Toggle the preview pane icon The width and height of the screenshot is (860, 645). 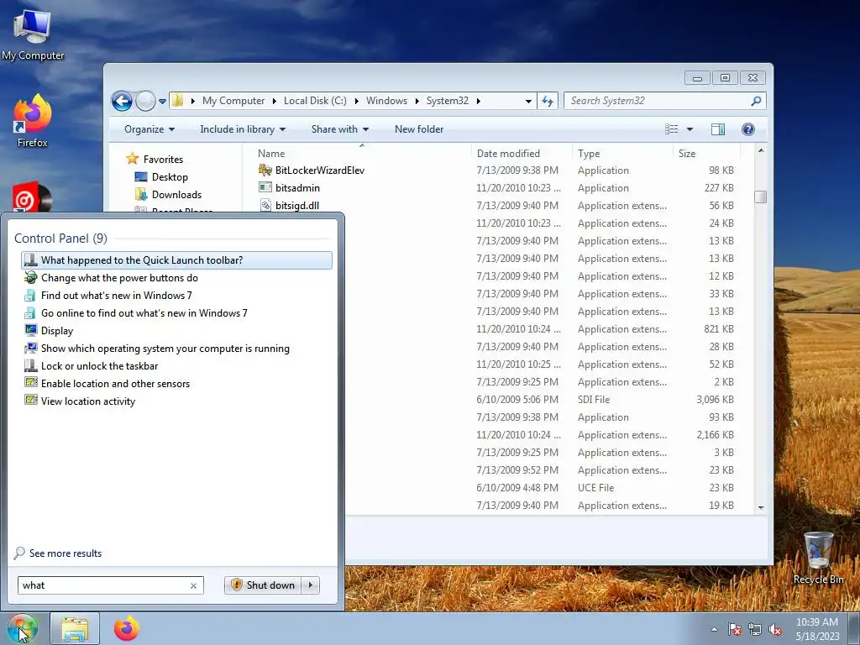[x=718, y=129]
